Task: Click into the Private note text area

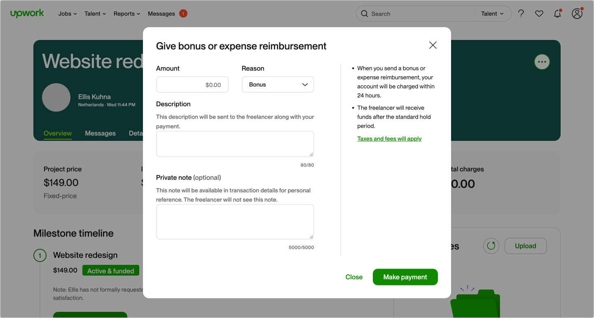Action: point(235,222)
